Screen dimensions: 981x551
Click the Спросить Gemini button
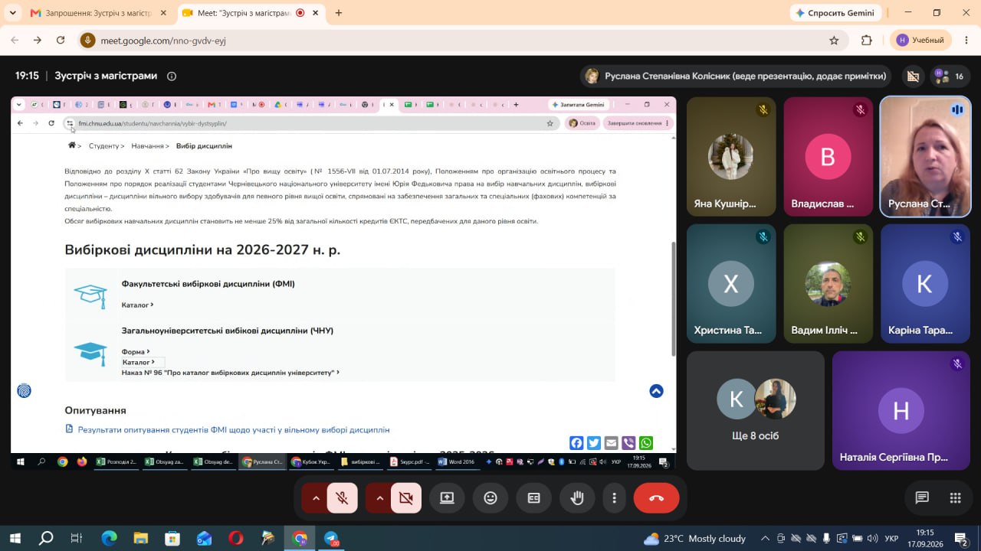(x=835, y=13)
